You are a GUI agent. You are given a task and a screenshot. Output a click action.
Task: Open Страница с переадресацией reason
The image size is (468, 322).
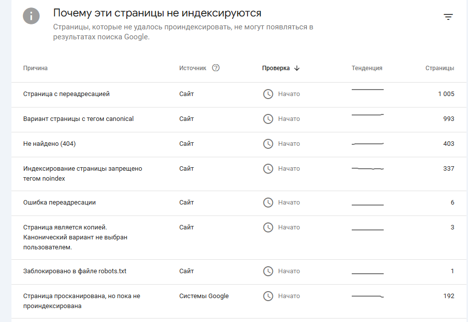click(66, 94)
